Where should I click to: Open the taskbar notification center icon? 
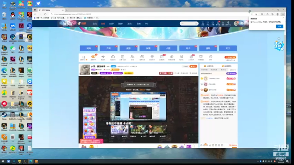pos(288,161)
